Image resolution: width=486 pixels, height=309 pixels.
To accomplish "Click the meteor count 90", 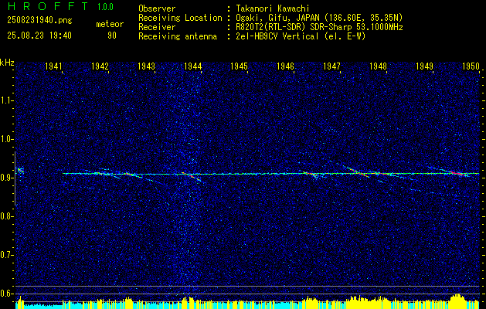I will click(x=112, y=36).
